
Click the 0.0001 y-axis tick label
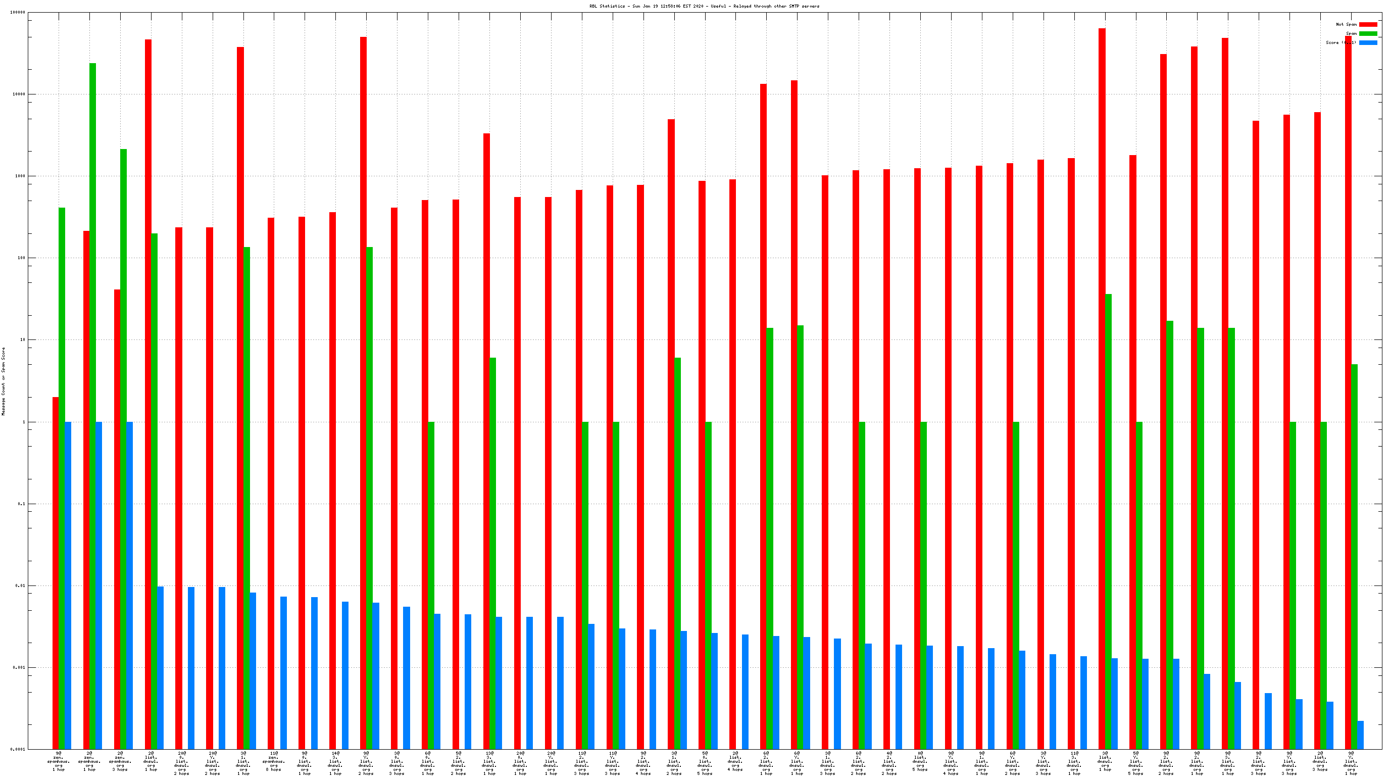[x=18, y=749]
